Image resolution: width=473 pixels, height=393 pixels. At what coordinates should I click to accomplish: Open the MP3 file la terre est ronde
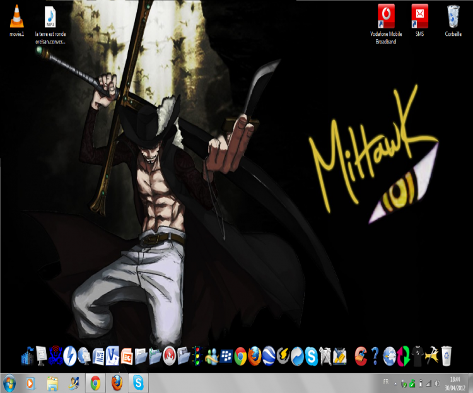[50, 25]
